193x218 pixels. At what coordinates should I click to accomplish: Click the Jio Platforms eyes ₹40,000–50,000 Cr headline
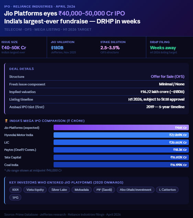65,13
